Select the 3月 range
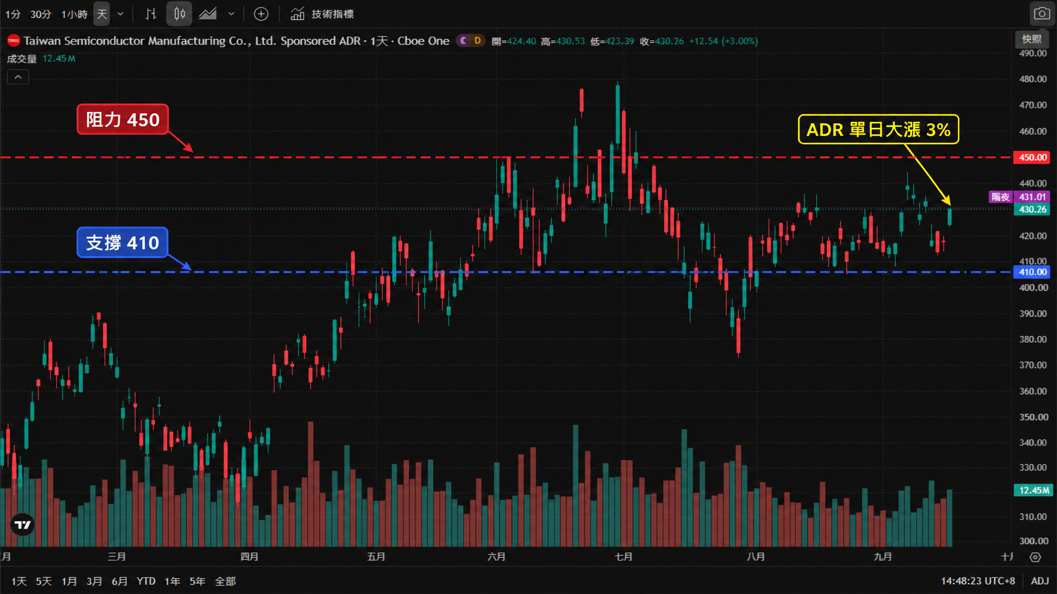 click(94, 581)
